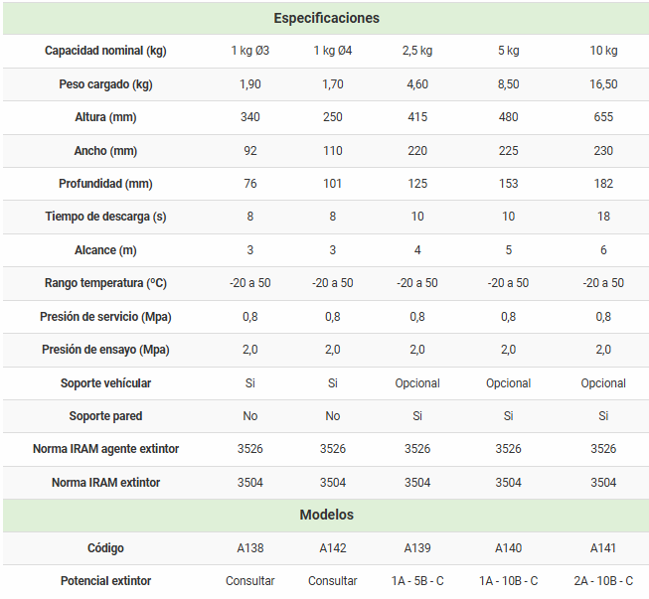Click the Soporte vehícular row label
This screenshot has height=599, width=649.
coord(105,382)
